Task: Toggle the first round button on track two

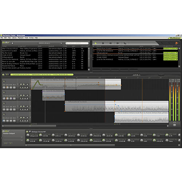Action: point(21,95)
